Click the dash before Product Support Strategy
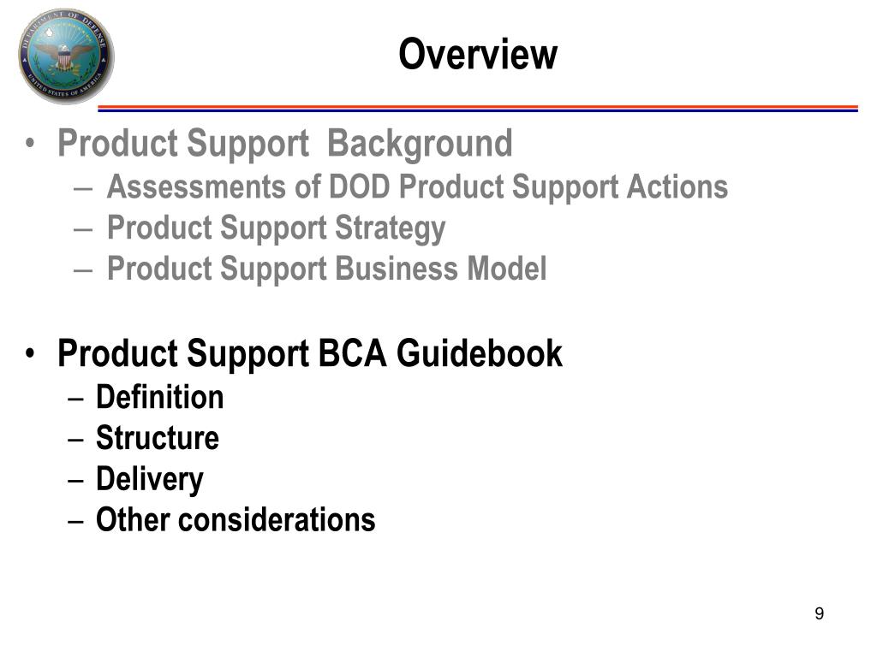This screenshot has width=877, height=657. pos(83,229)
